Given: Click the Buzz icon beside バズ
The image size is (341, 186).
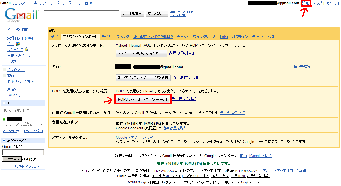Looking at the screenshot, I should tap(17, 44).
